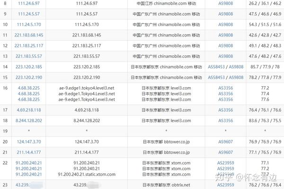Open the AS9808 link in hop 12 row

(225, 45)
